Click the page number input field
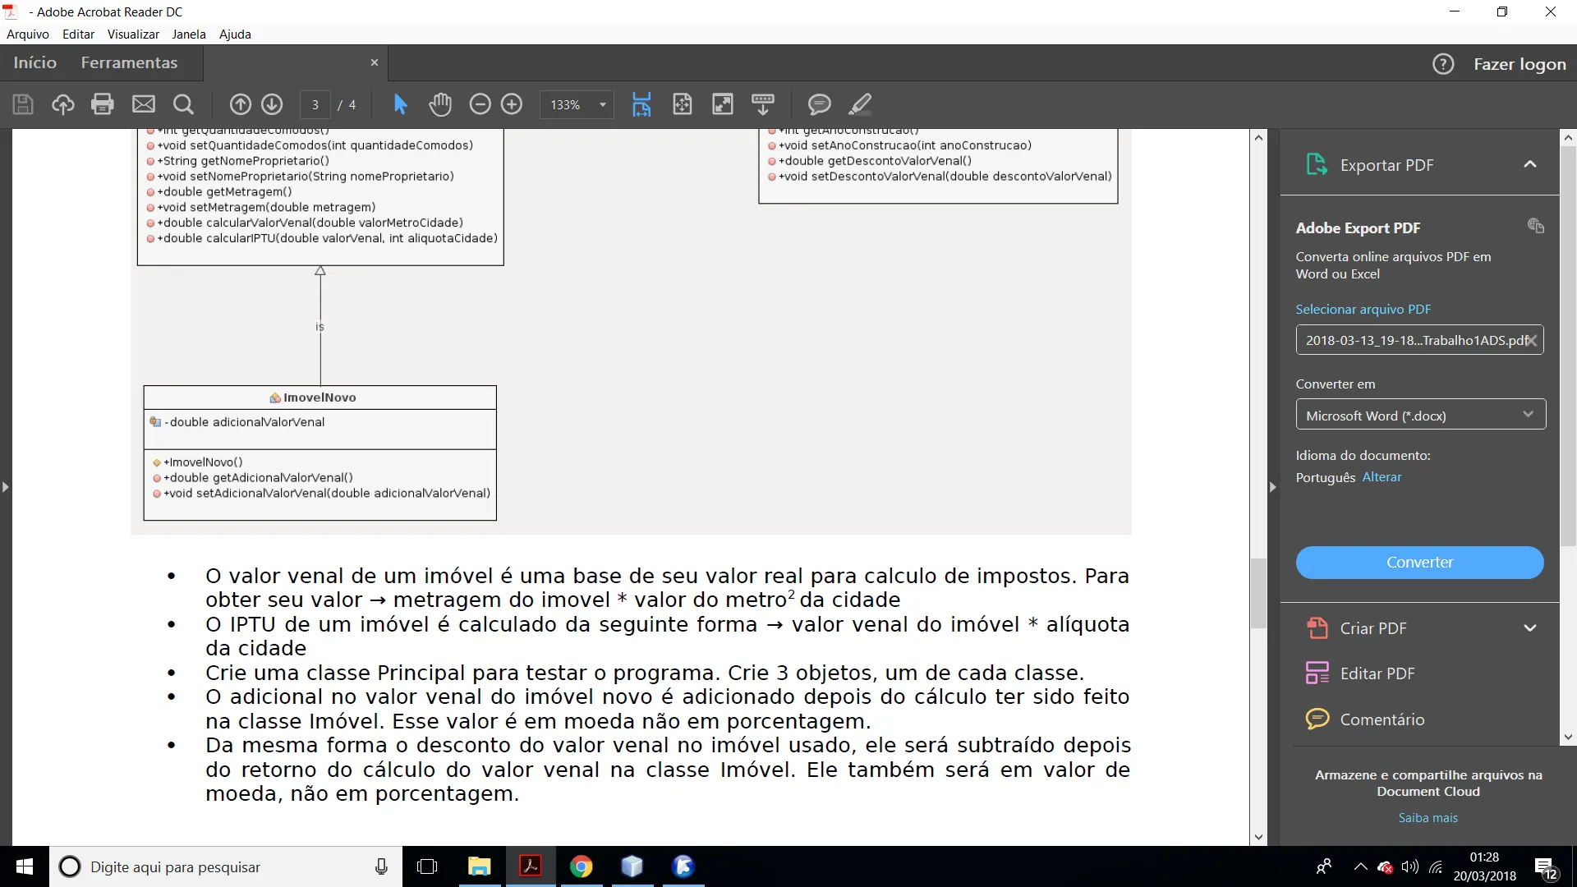This screenshot has width=1577, height=887. [315, 105]
